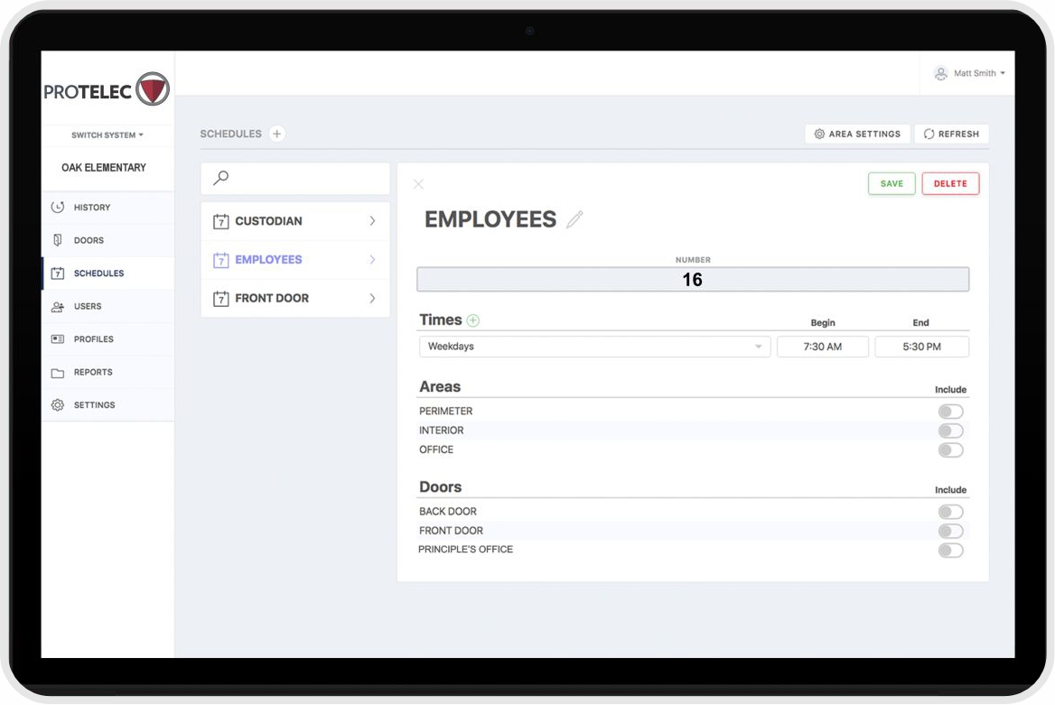Viewport: 1055px width, 705px height.
Task: Enable the OFFICE area toggle
Action: [950, 450]
